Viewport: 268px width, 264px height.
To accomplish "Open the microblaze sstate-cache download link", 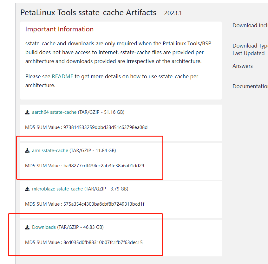I will click(x=57, y=189).
